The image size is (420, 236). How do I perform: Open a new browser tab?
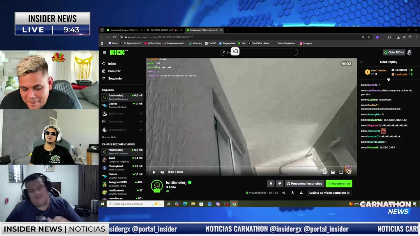(x=227, y=30)
